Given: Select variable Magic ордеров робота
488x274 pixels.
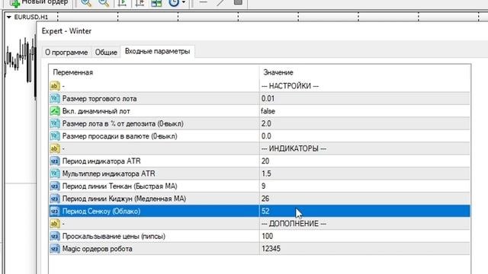Looking at the screenshot, I should [x=98, y=249].
